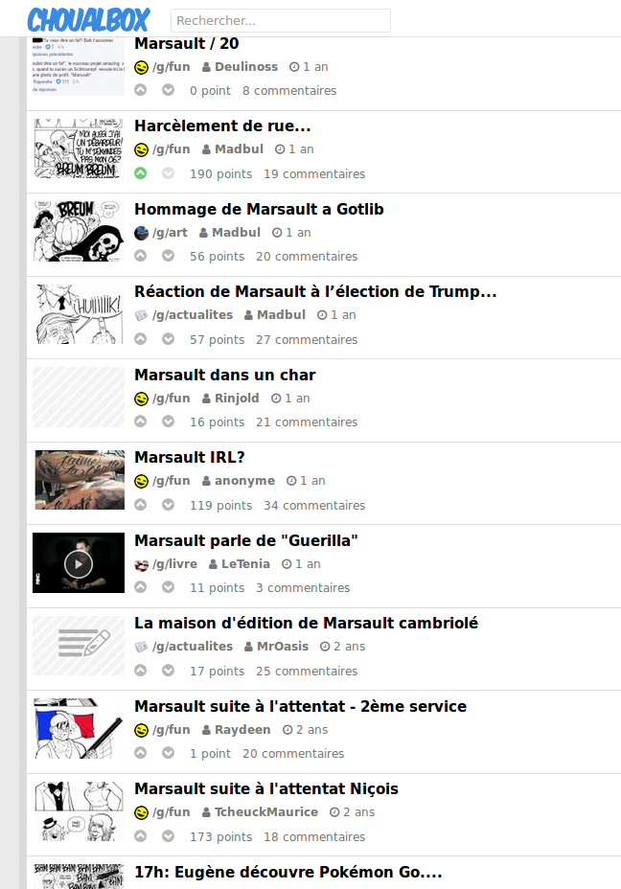Remove upvote on Harcèlement de rue post
The height and width of the screenshot is (889, 621).
pyautogui.click(x=141, y=173)
